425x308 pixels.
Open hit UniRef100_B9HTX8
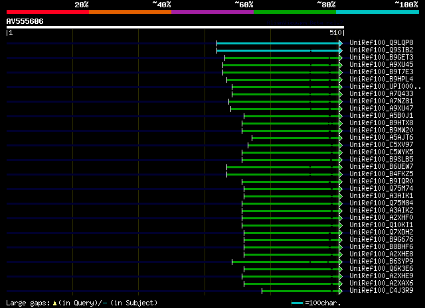click(381, 123)
